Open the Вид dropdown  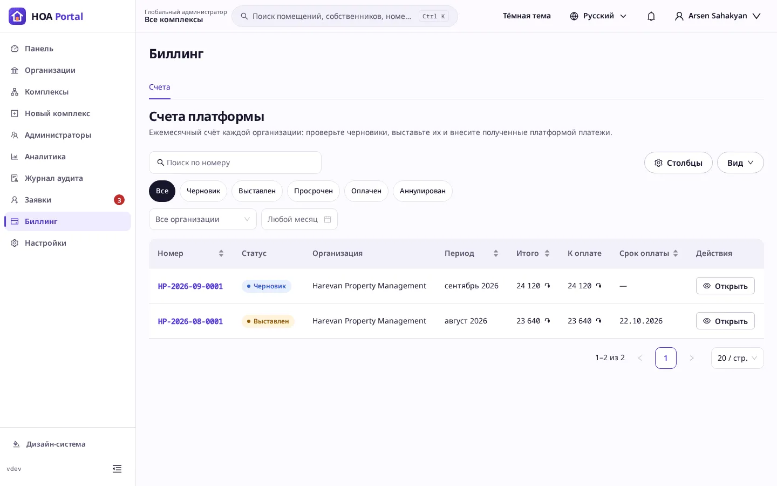(x=740, y=163)
